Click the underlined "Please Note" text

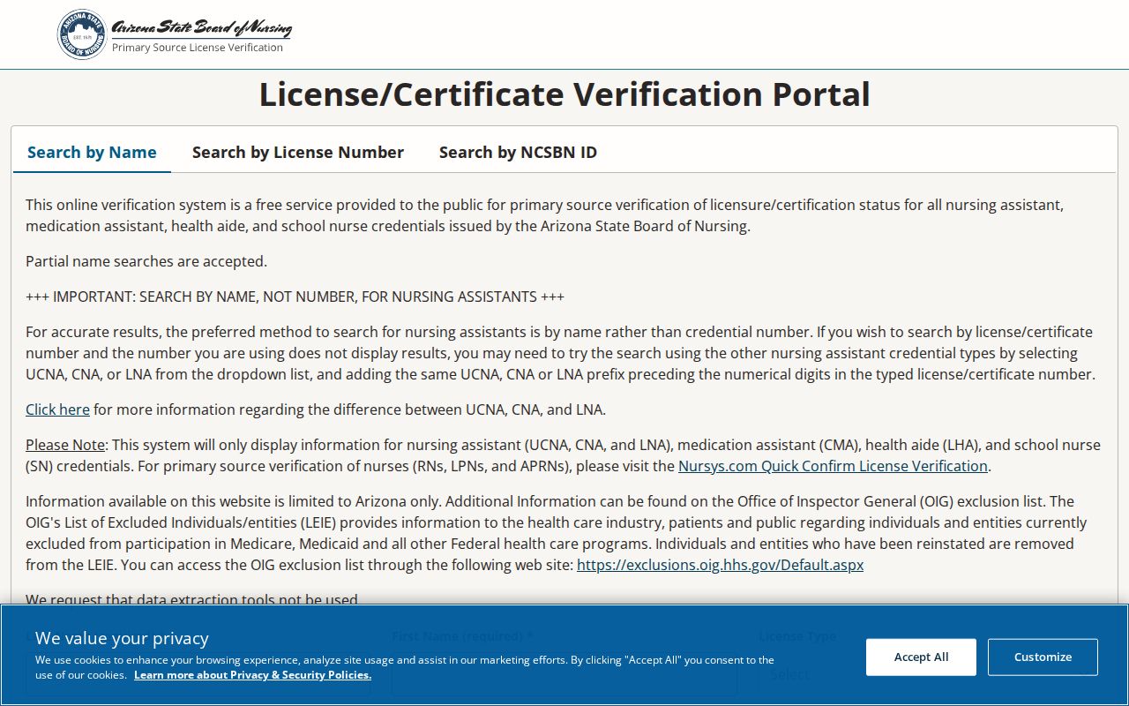[x=65, y=445]
